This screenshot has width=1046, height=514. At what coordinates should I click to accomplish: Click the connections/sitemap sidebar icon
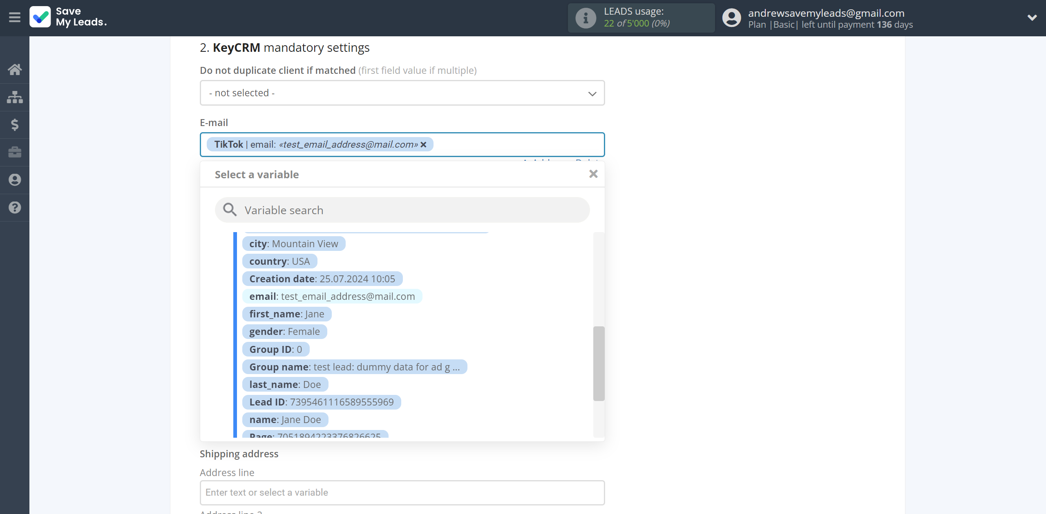[15, 96]
